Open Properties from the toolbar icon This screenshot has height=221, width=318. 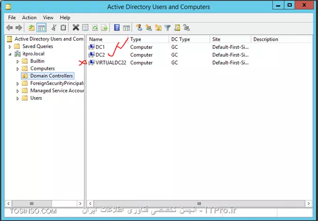pyautogui.click(x=85, y=28)
